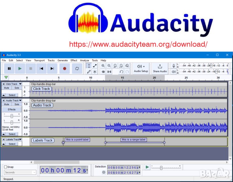Adjust the Audio Track pan slider
Image resolution: width=233 pixels, height=182 pixels.
12,122
